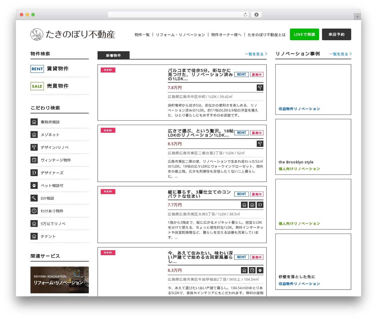Click D designer icon on 7.7万円 listing
377x319 pixels.
click(x=260, y=205)
